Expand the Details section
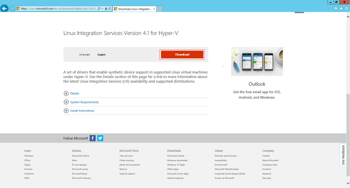 click(x=74, y=93)
